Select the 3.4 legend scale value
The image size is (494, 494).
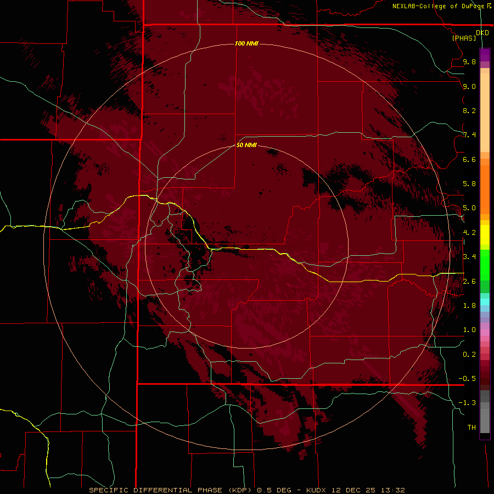click(x=469, y=257)
